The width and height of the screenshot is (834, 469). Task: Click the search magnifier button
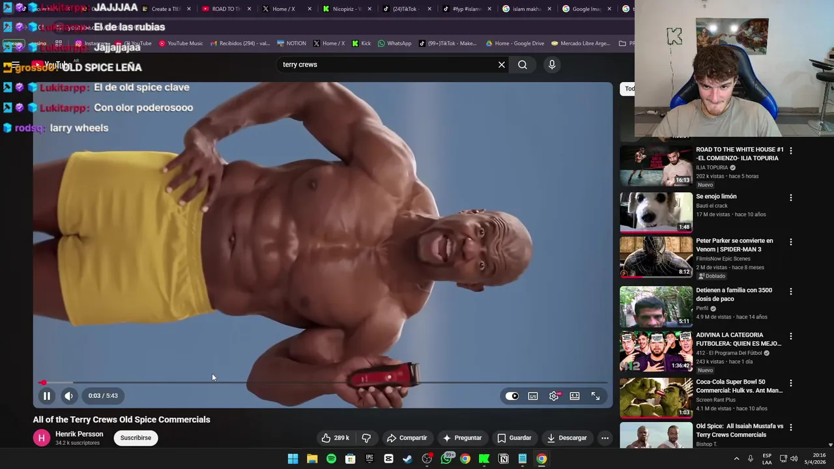pos(523,64)
